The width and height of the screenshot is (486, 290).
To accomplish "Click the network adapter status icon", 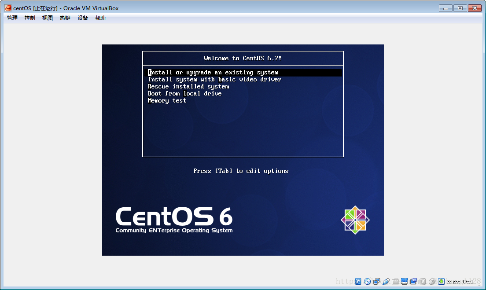I will point(376,281).
